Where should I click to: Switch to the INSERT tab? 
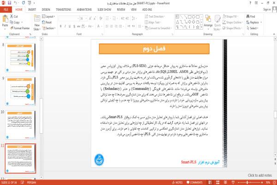pyautogui.click(x=32, y=9)
